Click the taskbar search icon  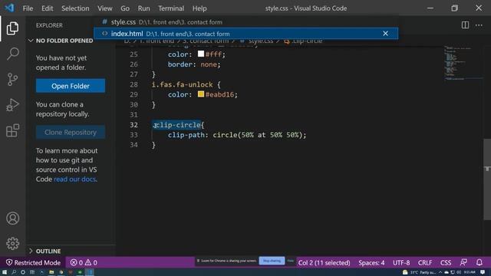(14, 272)
